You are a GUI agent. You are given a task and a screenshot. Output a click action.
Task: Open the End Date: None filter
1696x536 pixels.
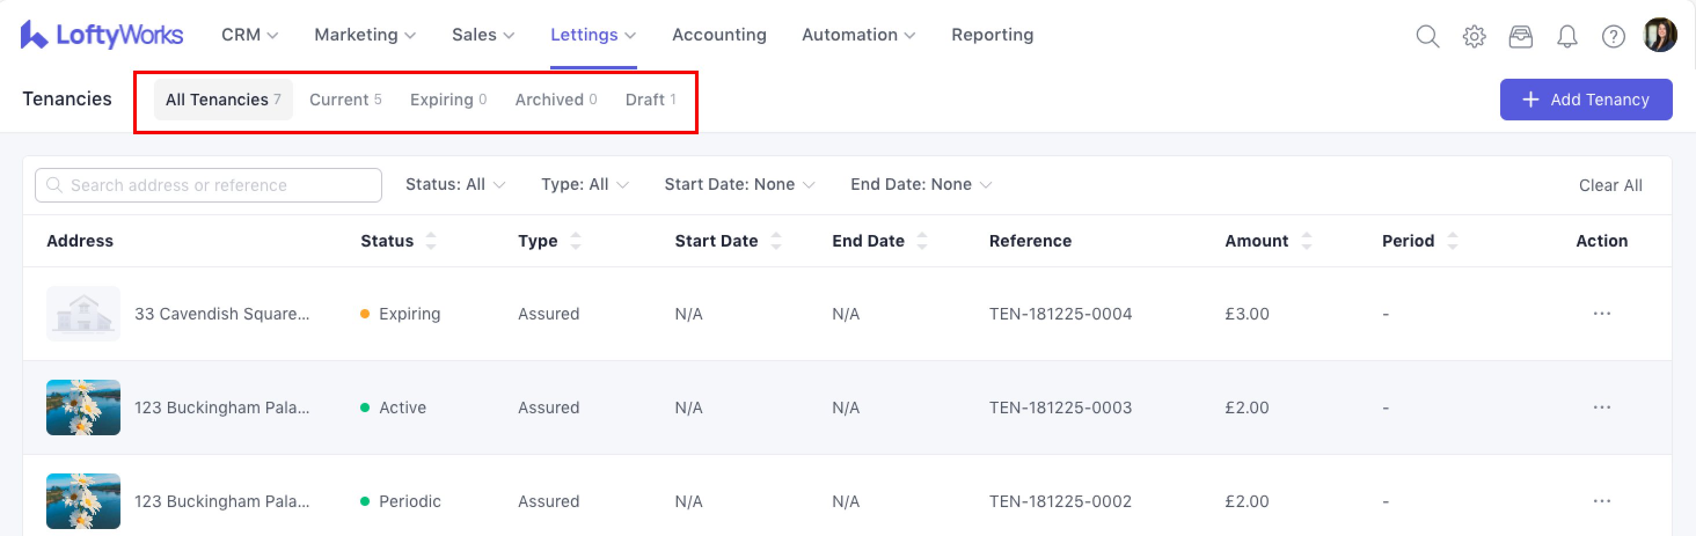[x=920, y=185]
